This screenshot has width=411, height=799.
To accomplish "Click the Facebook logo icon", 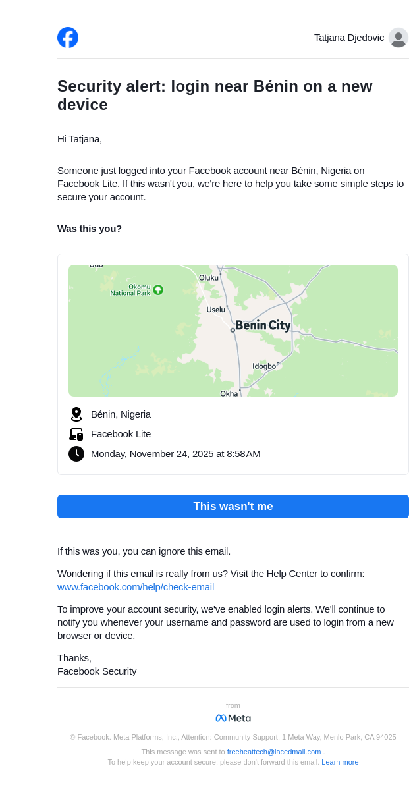I will pyautogui.click(x=68, y=38).
